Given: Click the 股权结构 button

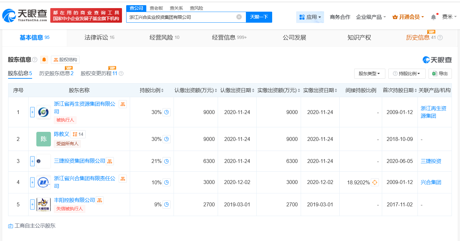Looking at the screenshot, I should (x=65, y=60).
